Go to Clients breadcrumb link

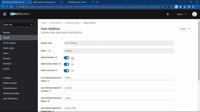[x=44, y=23]
